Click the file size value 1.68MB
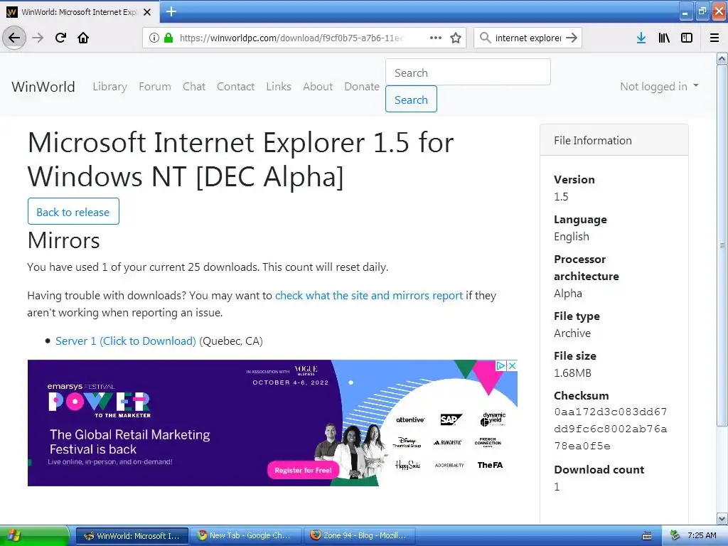 pyautogui.click(x=572, y=373)
